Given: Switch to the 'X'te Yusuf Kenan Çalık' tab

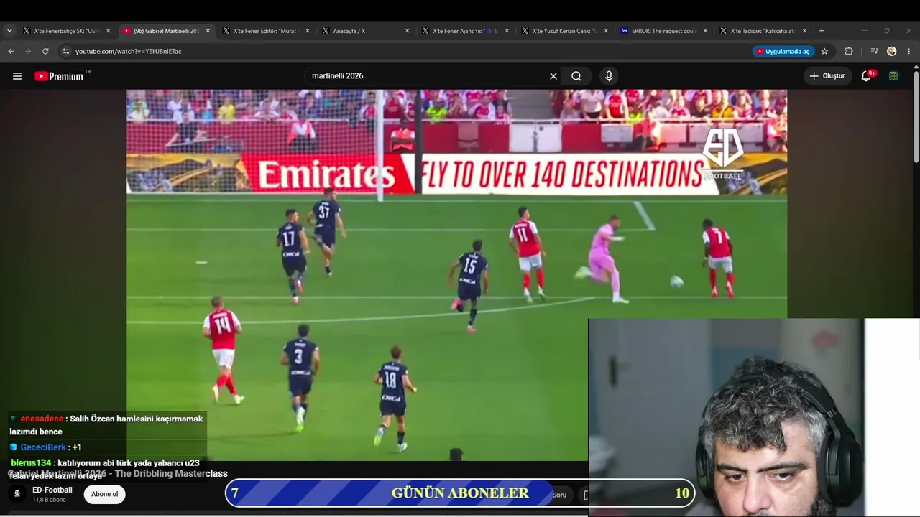Looking at the screenshot, I should tap(565, 31).
